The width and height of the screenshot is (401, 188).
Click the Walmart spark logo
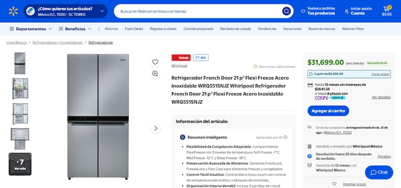point(14,11)
